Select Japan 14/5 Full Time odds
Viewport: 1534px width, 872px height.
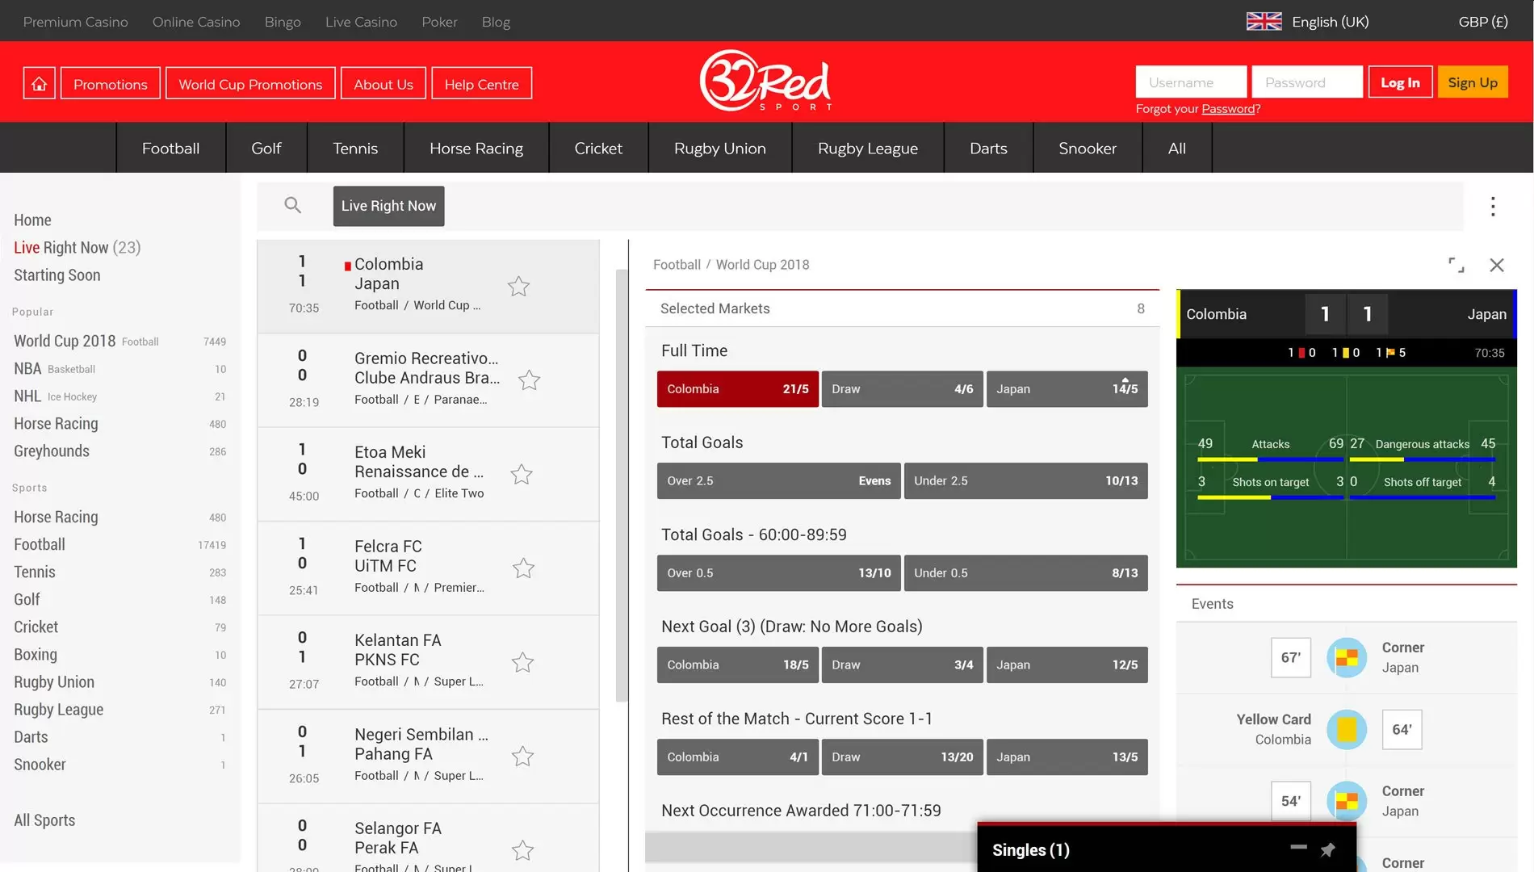[1067, 389]
